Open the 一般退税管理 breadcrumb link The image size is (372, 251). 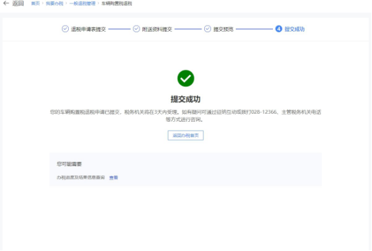coord(82,3)
